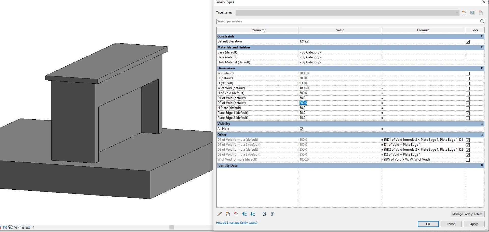
Task: Sort parameters in ascending A-Z order
Action: (x=265, y=214)
